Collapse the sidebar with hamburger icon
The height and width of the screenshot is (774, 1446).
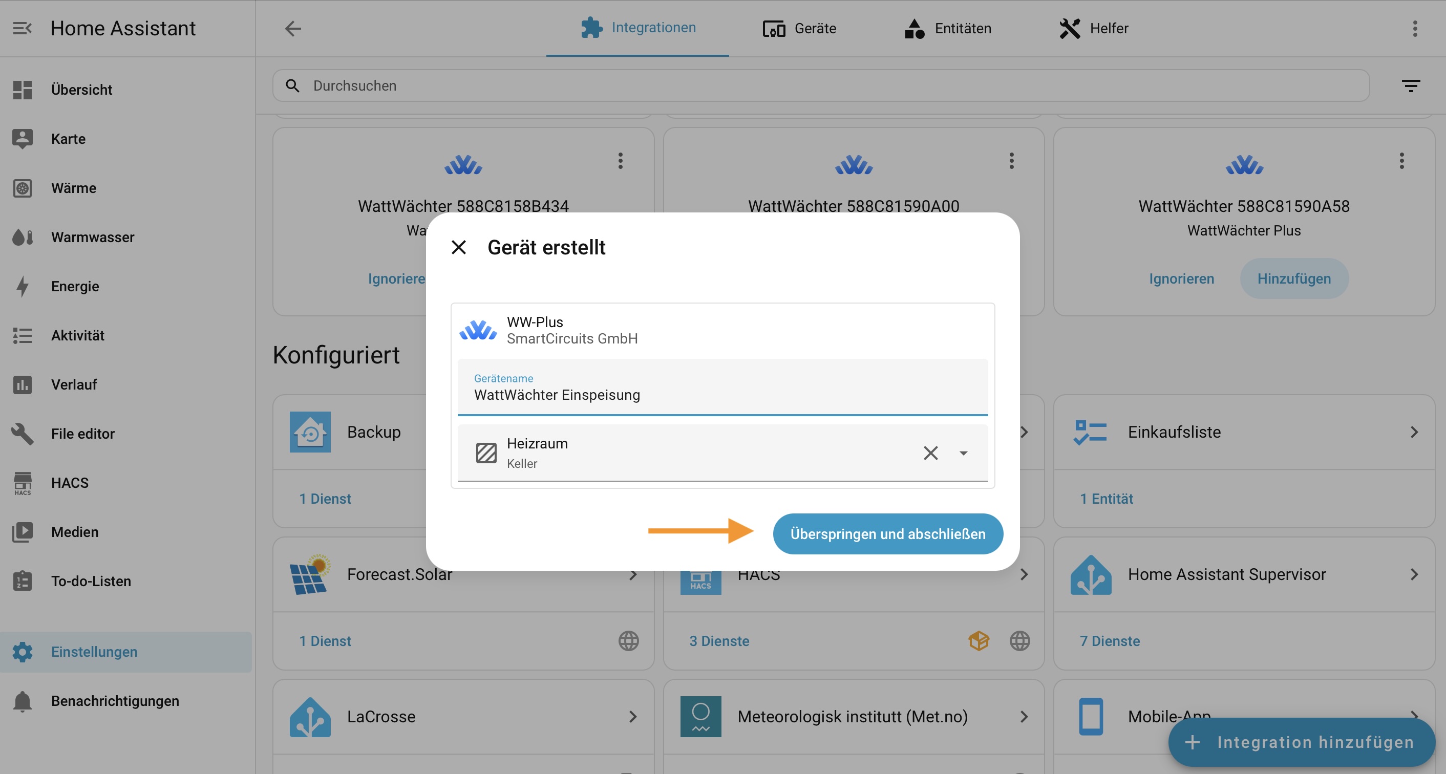(x=23, y=28)
